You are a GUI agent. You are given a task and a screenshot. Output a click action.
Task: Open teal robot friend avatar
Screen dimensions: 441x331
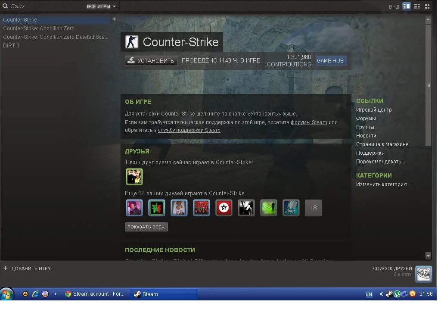pos(291,208)
